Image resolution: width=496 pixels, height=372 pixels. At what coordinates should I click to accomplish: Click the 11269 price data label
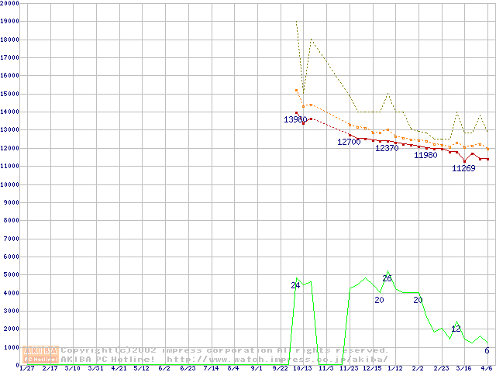point(463,168)
